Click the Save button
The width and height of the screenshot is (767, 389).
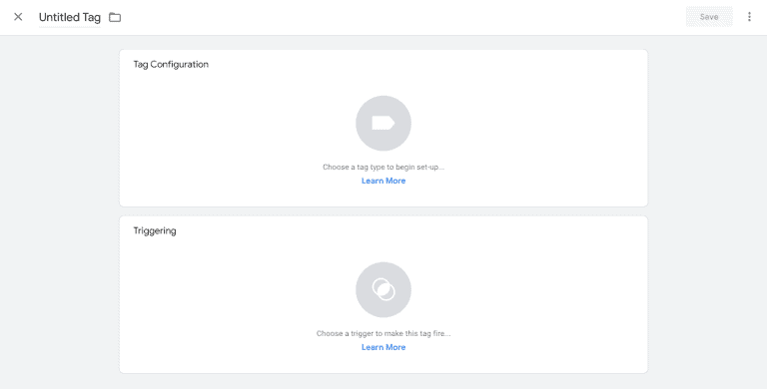click(709, 17)
